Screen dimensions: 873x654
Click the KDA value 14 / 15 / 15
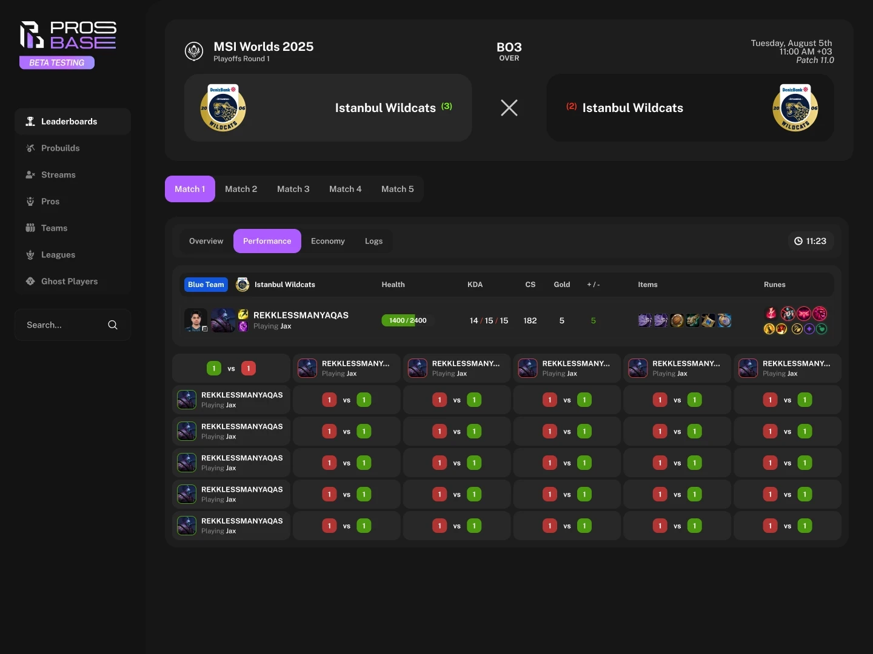tap(489, 320)
